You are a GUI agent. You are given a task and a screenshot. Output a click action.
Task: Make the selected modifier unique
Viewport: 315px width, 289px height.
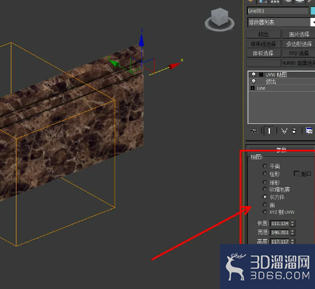point(285,131)
